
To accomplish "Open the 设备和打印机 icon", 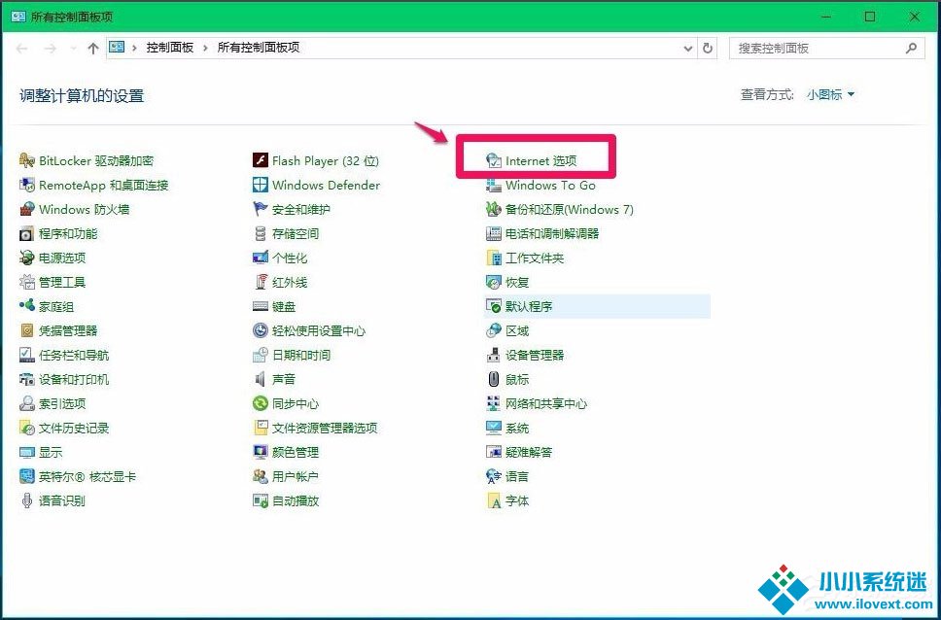I will point(27,379).
